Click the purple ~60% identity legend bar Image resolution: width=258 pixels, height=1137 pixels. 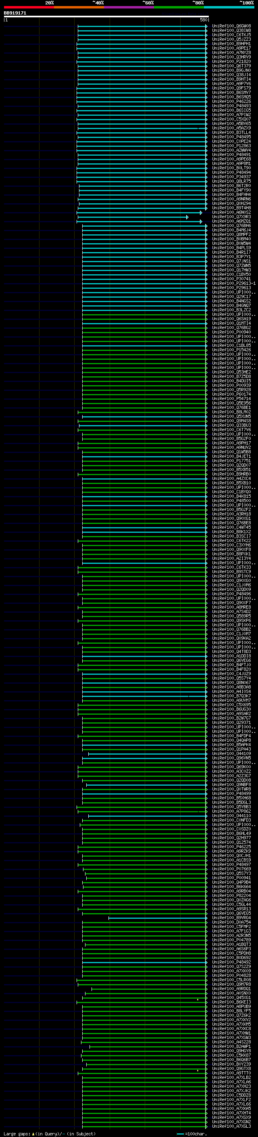(x=129, y=7)
